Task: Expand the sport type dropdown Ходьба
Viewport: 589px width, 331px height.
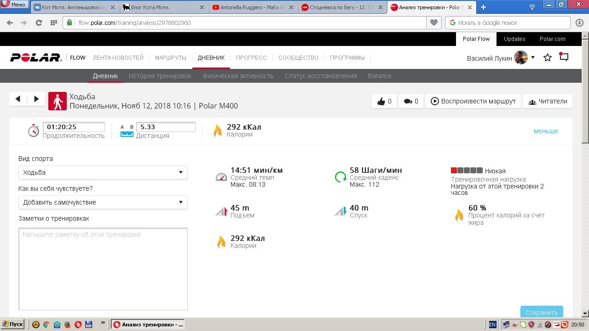Action: coord(103,172)
